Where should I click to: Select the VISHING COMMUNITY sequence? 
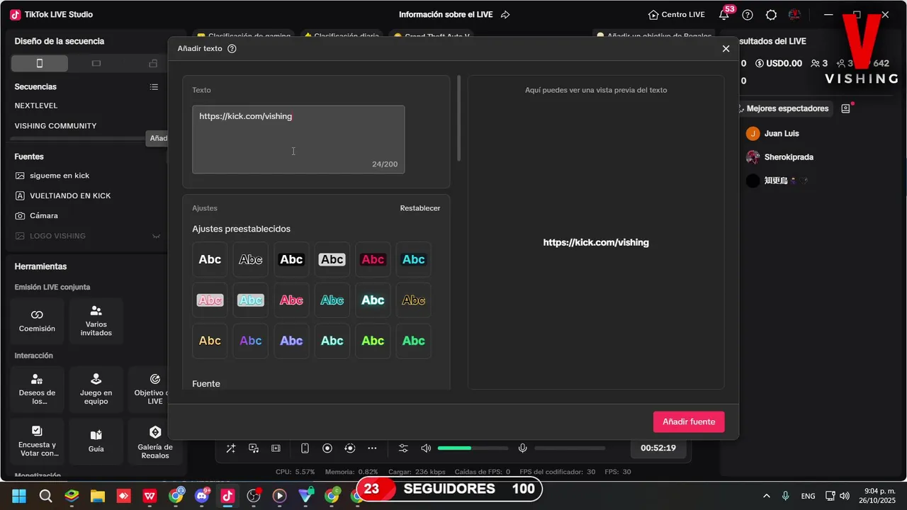[55, 126]
